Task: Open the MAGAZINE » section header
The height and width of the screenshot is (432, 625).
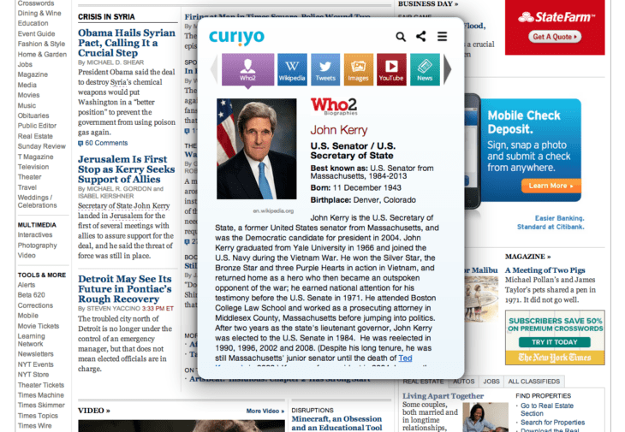Action: point(527,257)
